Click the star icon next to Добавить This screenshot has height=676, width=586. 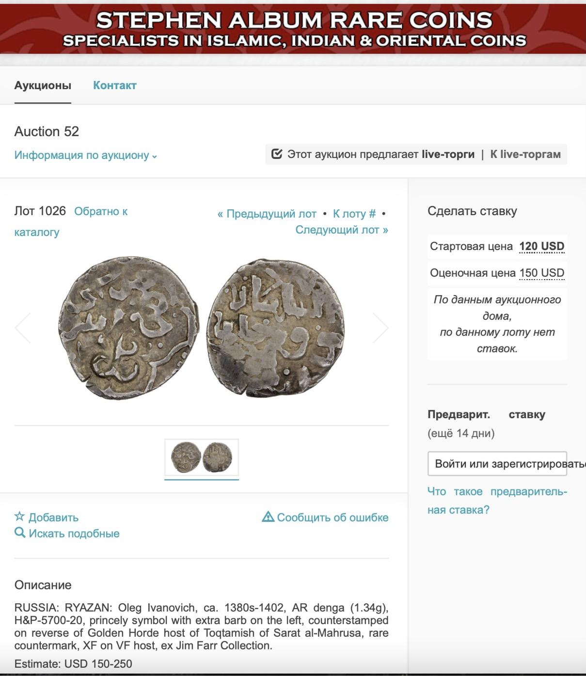point(19,517)
